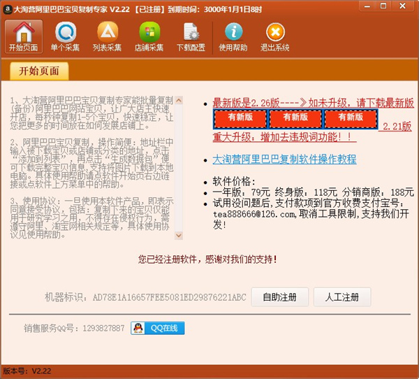The width and height of the screenshot is (419, 379).
Task: Click the sales QQ number 1293827887
Action: (103, 328)
